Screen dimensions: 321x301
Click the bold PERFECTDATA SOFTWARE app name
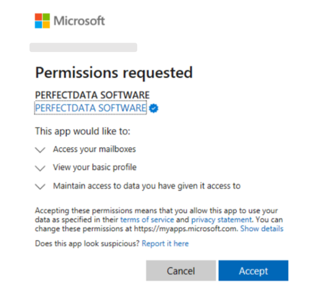92,95
